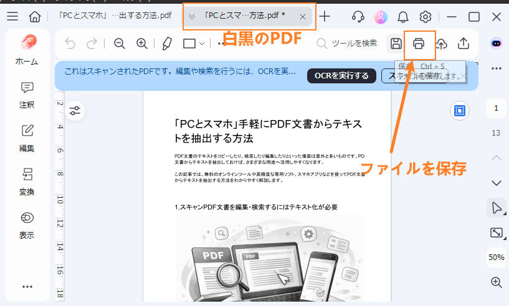Open the 注釈 annotation panel

(27, 95)
